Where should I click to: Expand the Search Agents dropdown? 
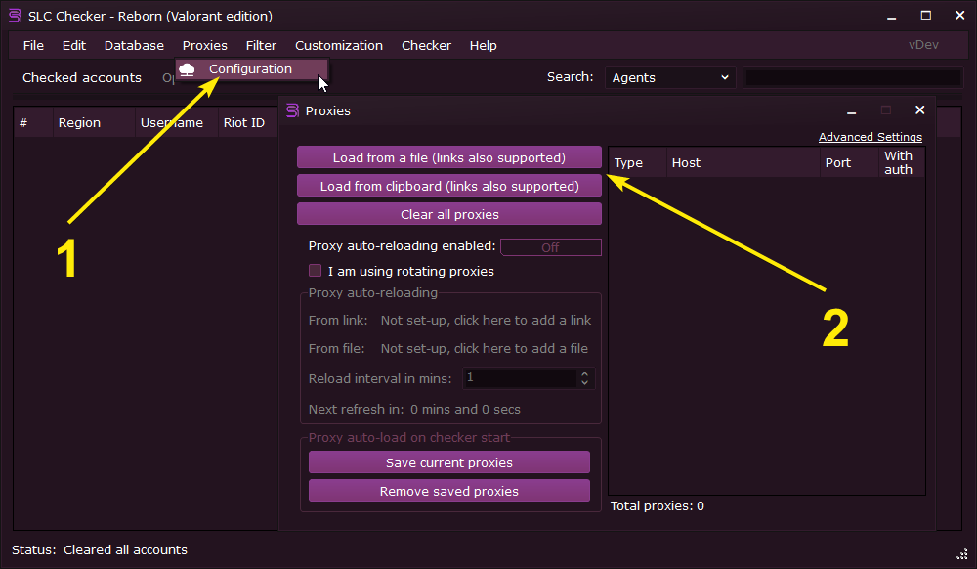[x=670, y=78]
